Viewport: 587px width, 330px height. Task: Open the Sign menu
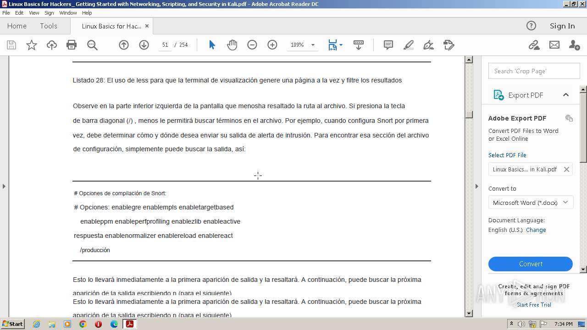point(49,13)
